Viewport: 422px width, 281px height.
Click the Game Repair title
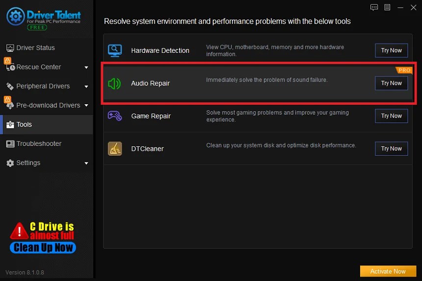coord(151,116)
